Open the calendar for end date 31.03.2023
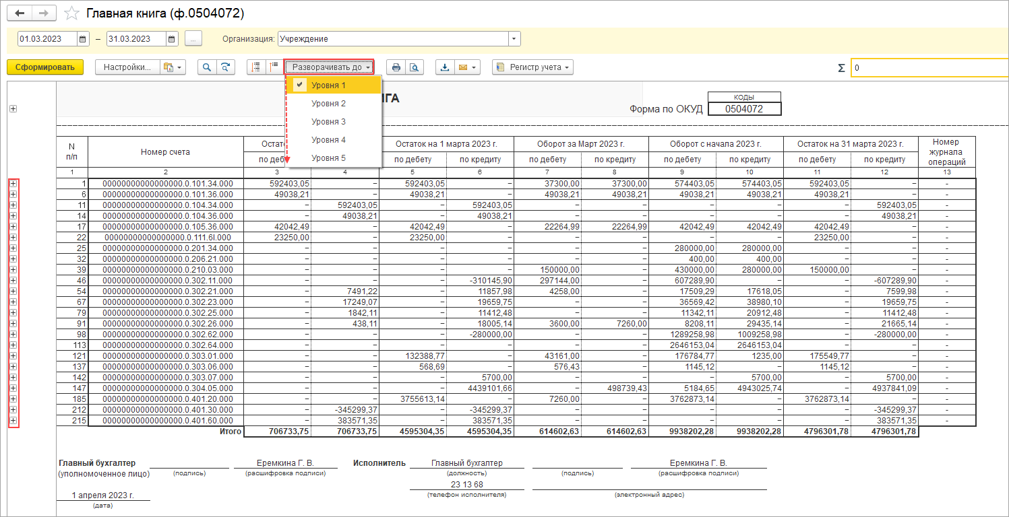This screenshot has width=1009, height=517. click(x=172, y=39)
